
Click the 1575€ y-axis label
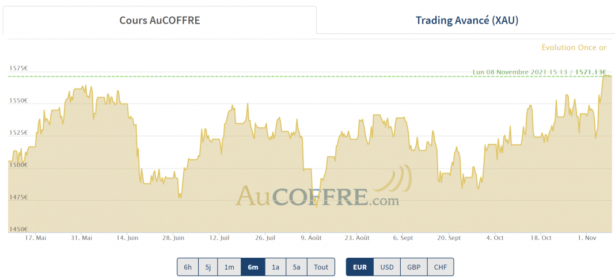coord(18,68)
